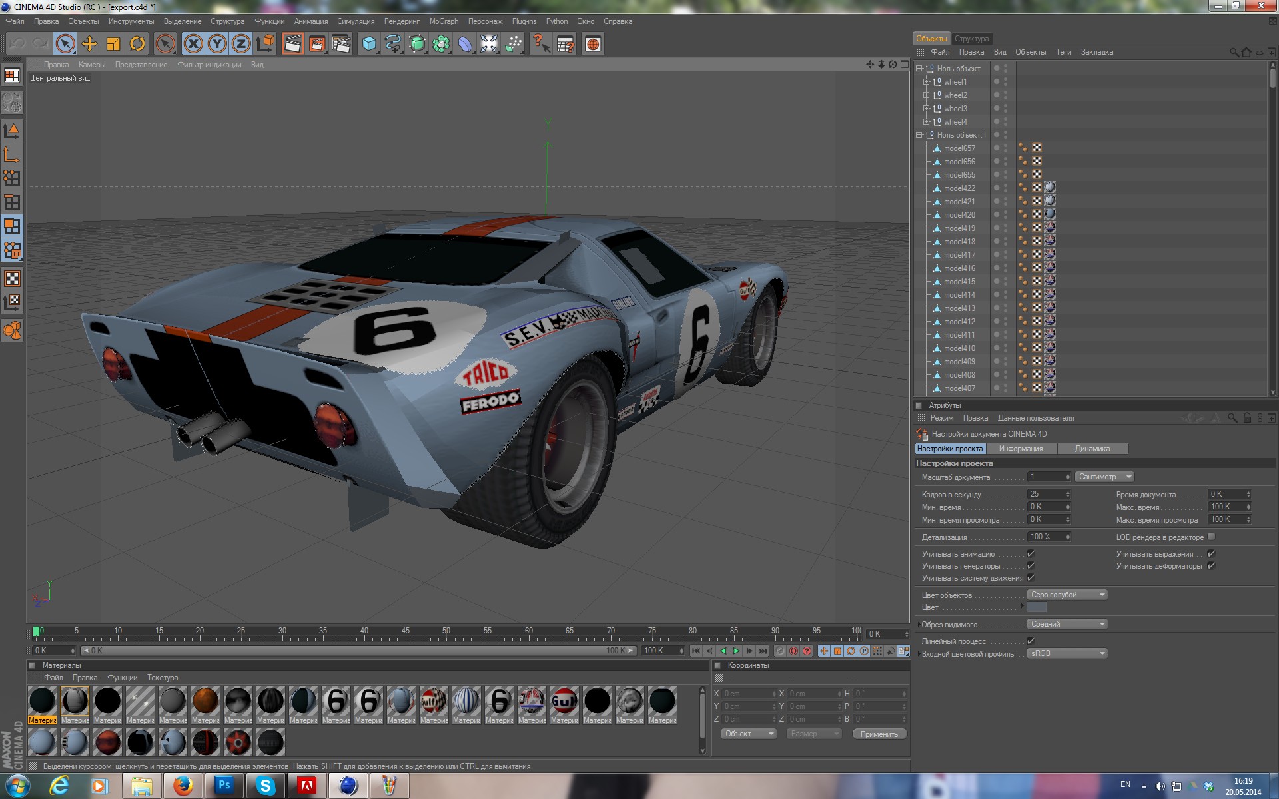Open the spline pen tool icon
This screenshot has width=1279, height=799.
[393, 44]
